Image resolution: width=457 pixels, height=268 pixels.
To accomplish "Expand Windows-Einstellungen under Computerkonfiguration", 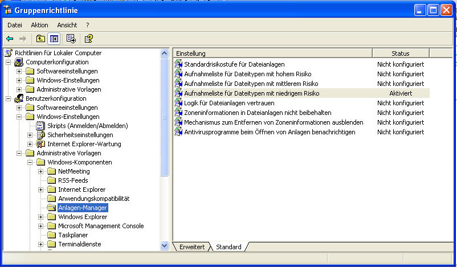I will (19, 80).
